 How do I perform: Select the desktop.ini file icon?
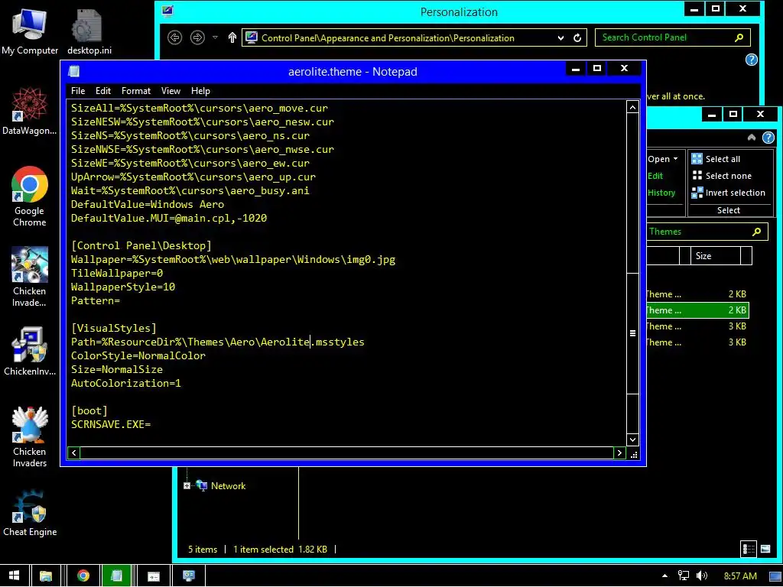tap(89, 32)
